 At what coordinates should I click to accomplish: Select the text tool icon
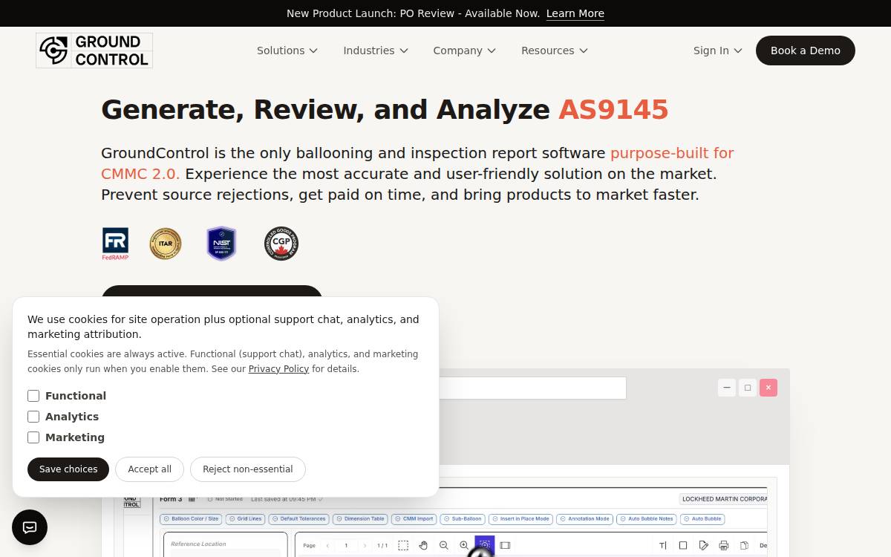(x=663, y=545)
